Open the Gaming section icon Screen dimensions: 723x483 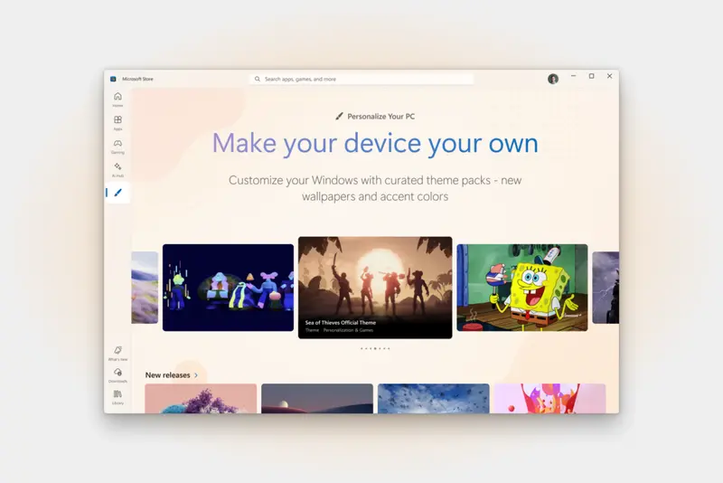[117, 144]
